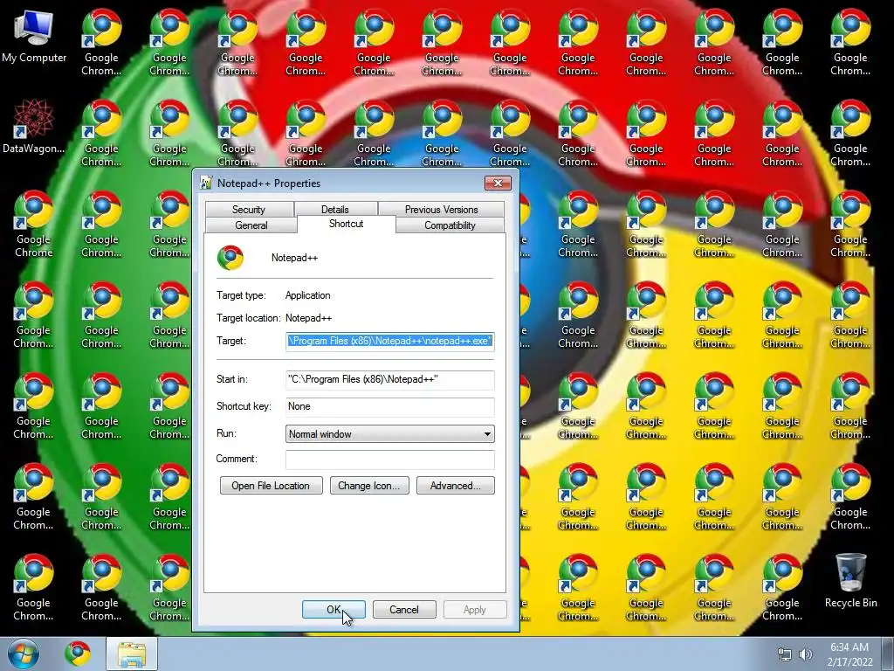Open the Recycle Bin icon

(850, 581)
